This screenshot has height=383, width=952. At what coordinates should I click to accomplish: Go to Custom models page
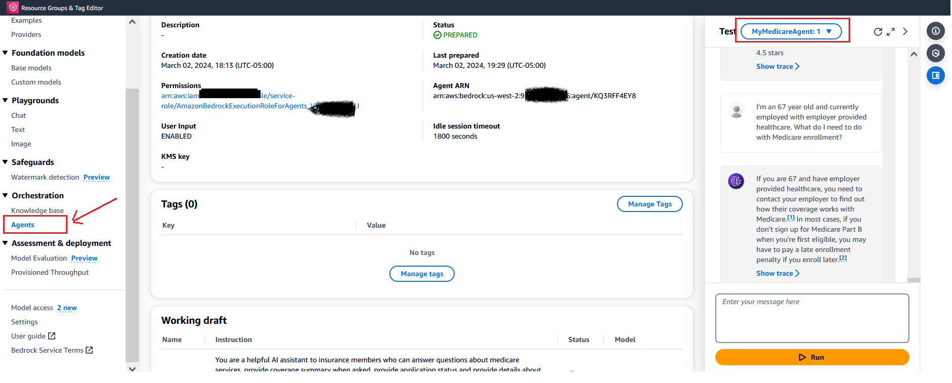[x=36, y=82]
